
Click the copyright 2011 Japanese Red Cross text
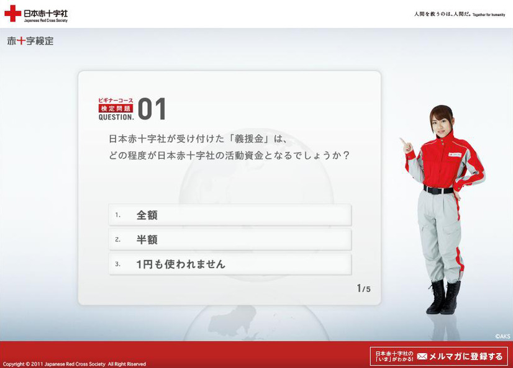75,364
